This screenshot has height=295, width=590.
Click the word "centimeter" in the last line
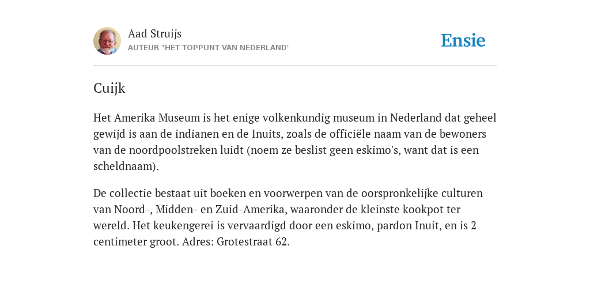click(118, 241)
